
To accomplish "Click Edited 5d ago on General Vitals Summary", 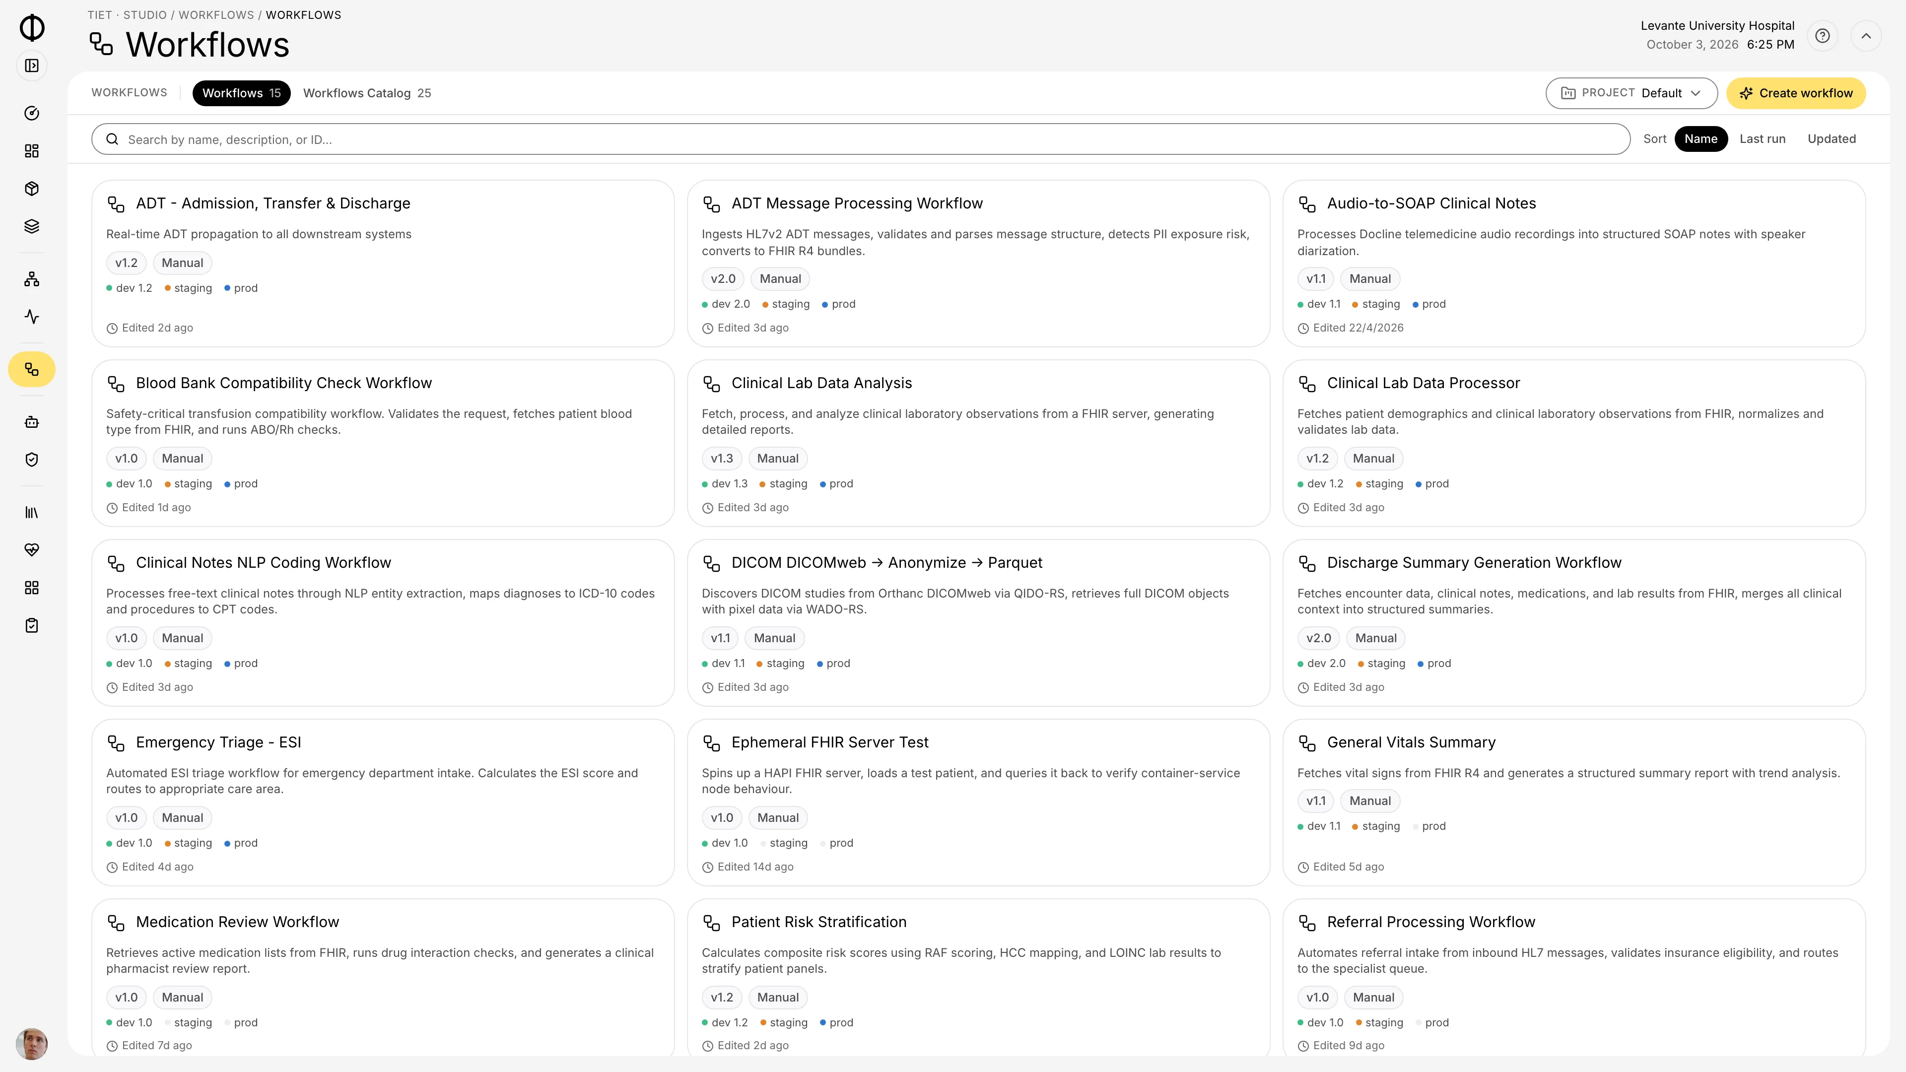I will point(1342,867).
